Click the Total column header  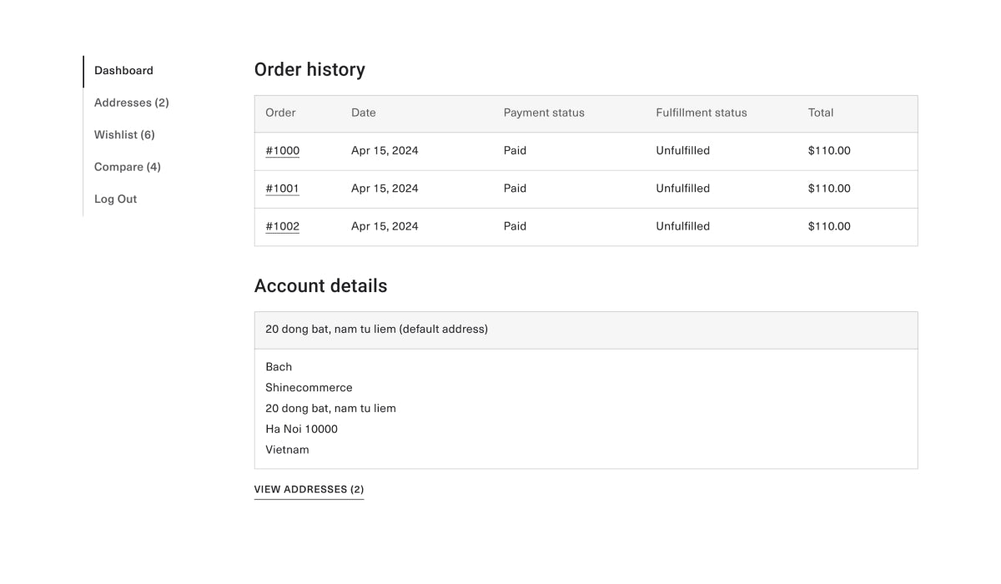click(820, 113)
